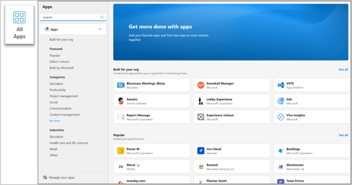This screenshot has height=185, width=352.
Task: Open the BlueJeans Meetings app icon
Action: 121,85
